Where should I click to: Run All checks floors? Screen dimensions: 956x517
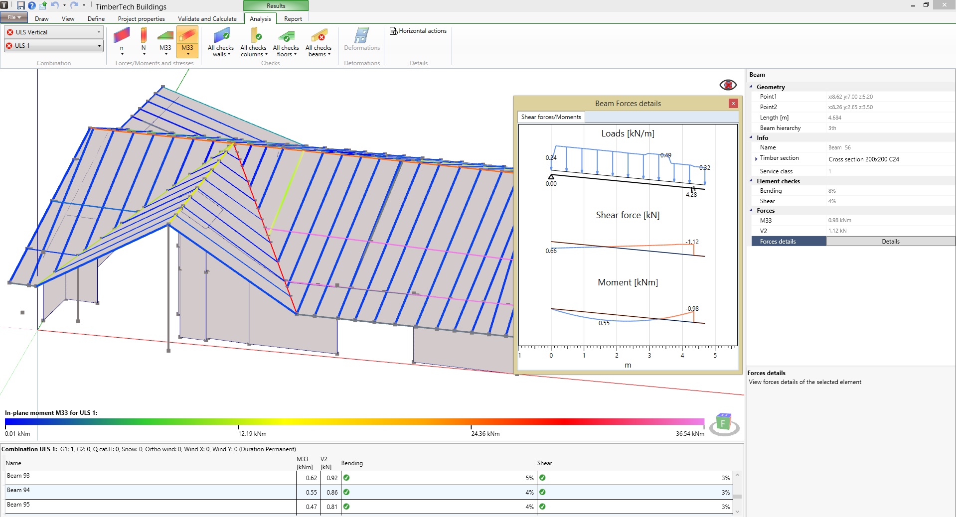tap(286, 42)
